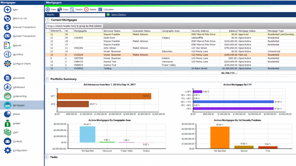Click the First security position bar
This screenshot has width=296, height=166.
268,147
